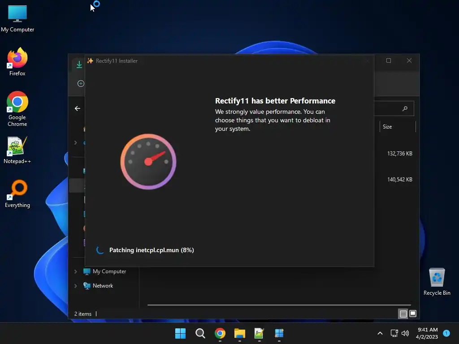Image resolution: width=459 pixels, height=344 pixels.
Task: Show hidden tray icons
Action: 380,333
